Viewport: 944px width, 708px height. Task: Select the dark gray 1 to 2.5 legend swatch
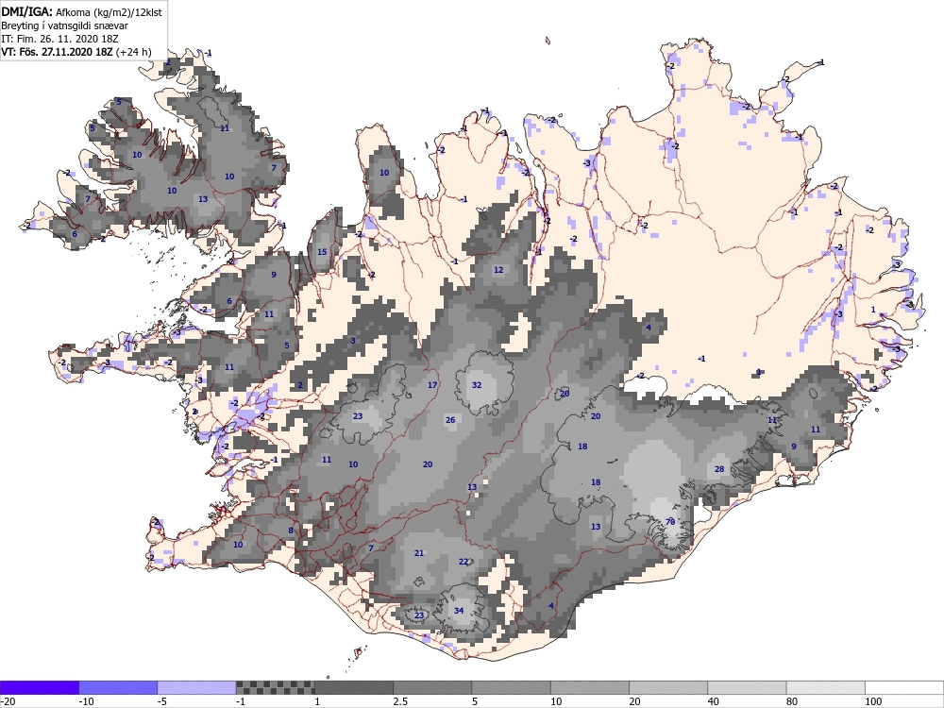pos(354,687)
